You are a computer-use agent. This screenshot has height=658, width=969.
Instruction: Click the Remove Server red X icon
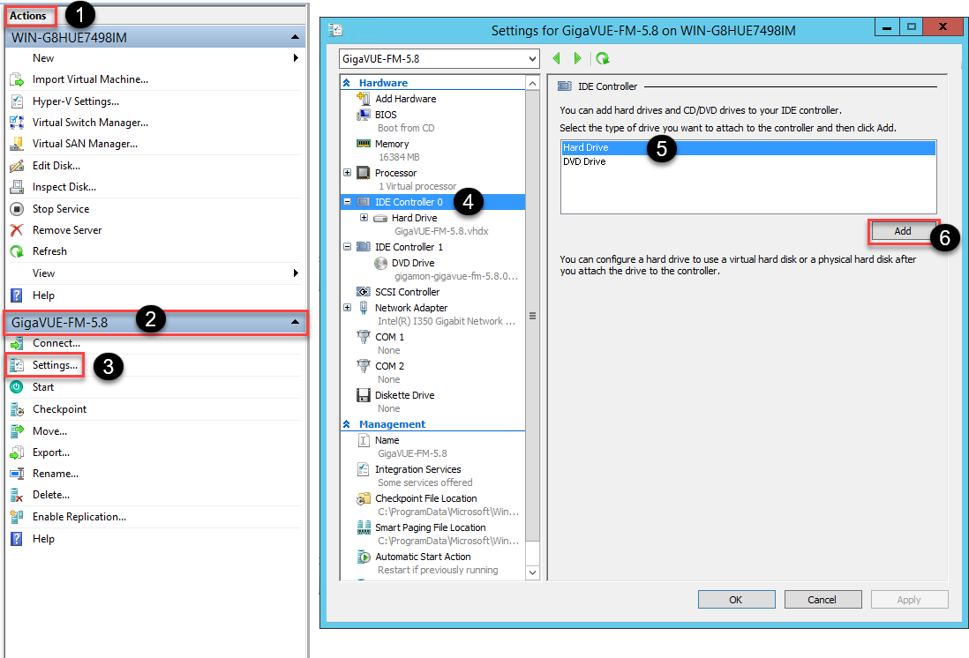pyautogui.click(x=16, y=230)
